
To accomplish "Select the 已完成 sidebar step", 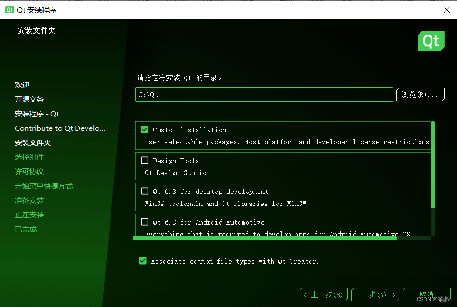I will pyautogui.click(x=25, y=230).
